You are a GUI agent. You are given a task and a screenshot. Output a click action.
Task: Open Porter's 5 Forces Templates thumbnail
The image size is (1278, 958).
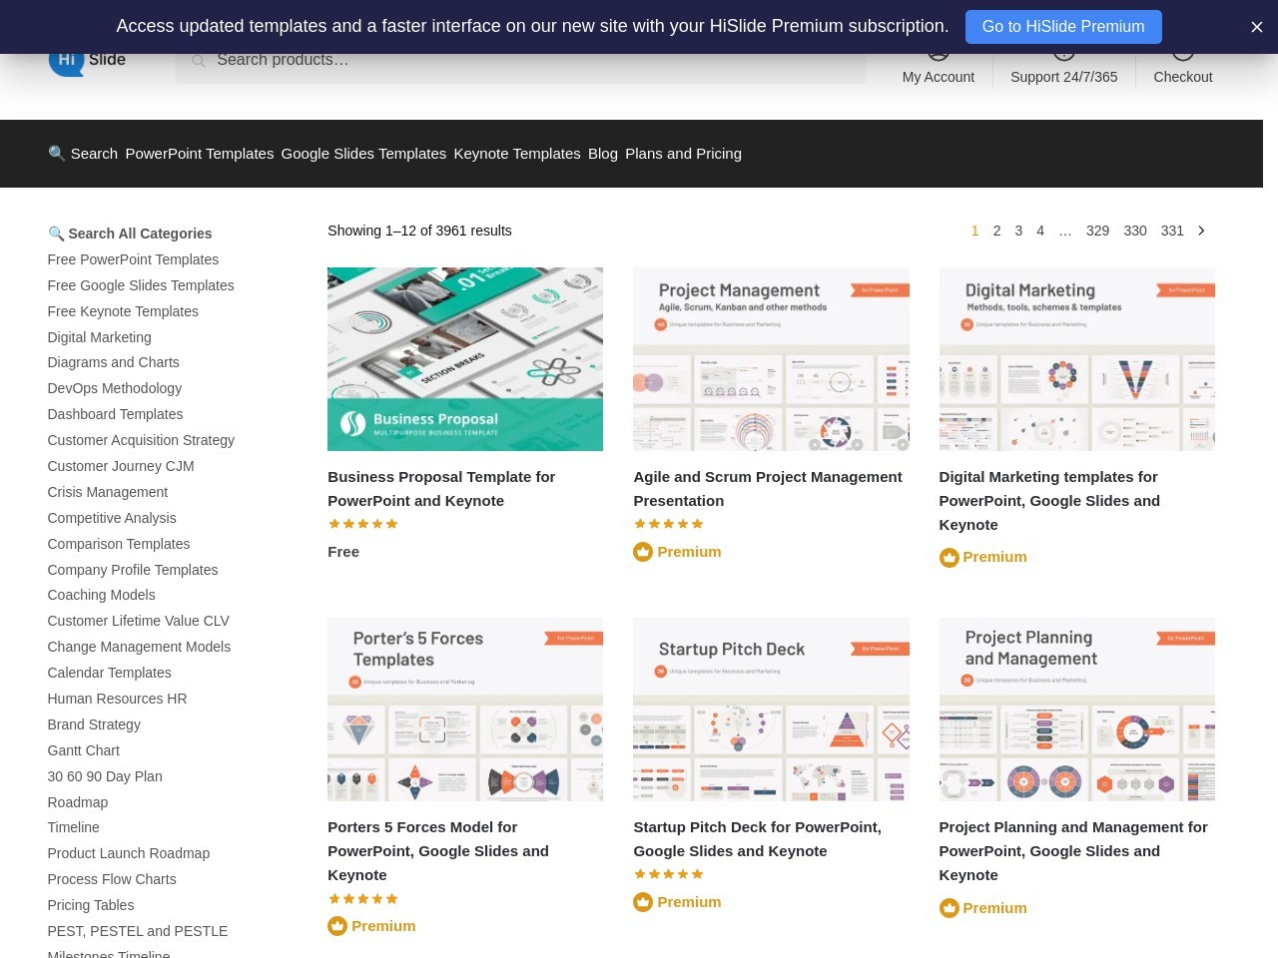(x=465, y=710)
